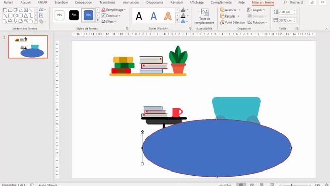Open the Insertion tab
Screen dimensions: 330x186
click(x=61, y=2)
